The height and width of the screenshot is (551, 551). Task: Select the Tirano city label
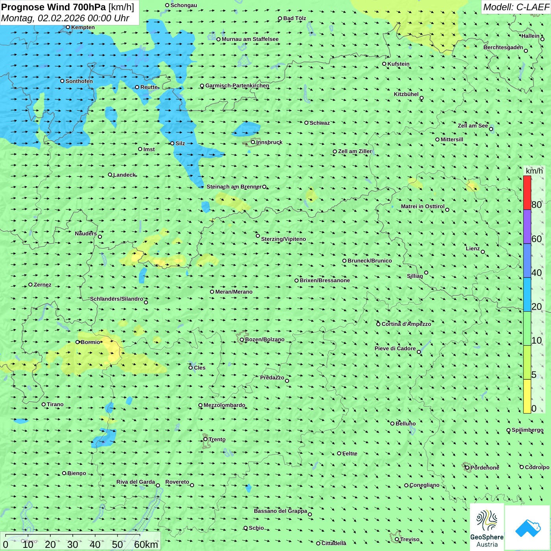[x=55, y=404]
